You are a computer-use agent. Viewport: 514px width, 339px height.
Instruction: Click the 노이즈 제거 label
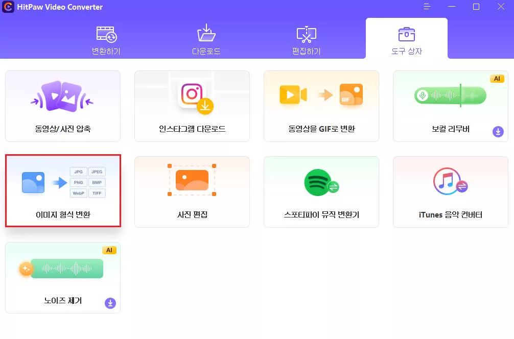coord(63,300)
